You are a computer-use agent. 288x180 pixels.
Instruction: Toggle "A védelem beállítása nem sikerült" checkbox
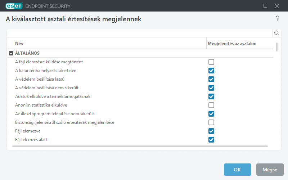[211, 88]
